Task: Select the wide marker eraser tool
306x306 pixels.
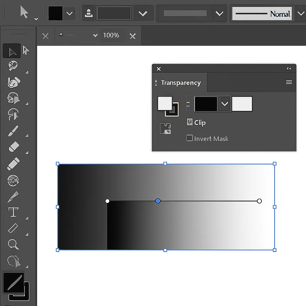Action: tap(13, 163)
